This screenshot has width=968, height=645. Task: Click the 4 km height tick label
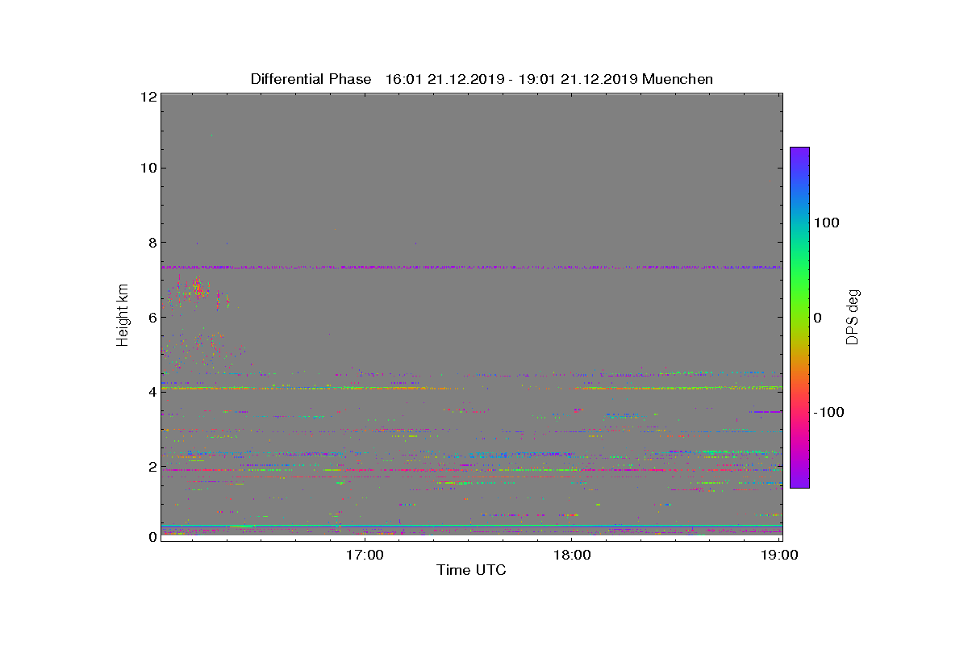pyautogui.click(x=152, y=392)
